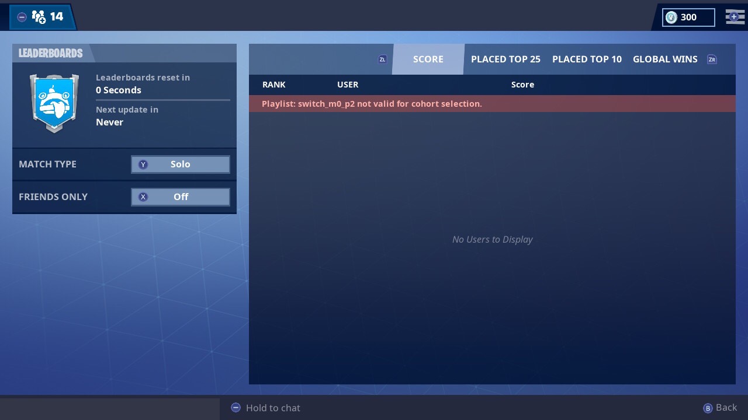The image size is (748, 420).
Task: Click the leaderboard shield badge
Action: pos(54,103)
